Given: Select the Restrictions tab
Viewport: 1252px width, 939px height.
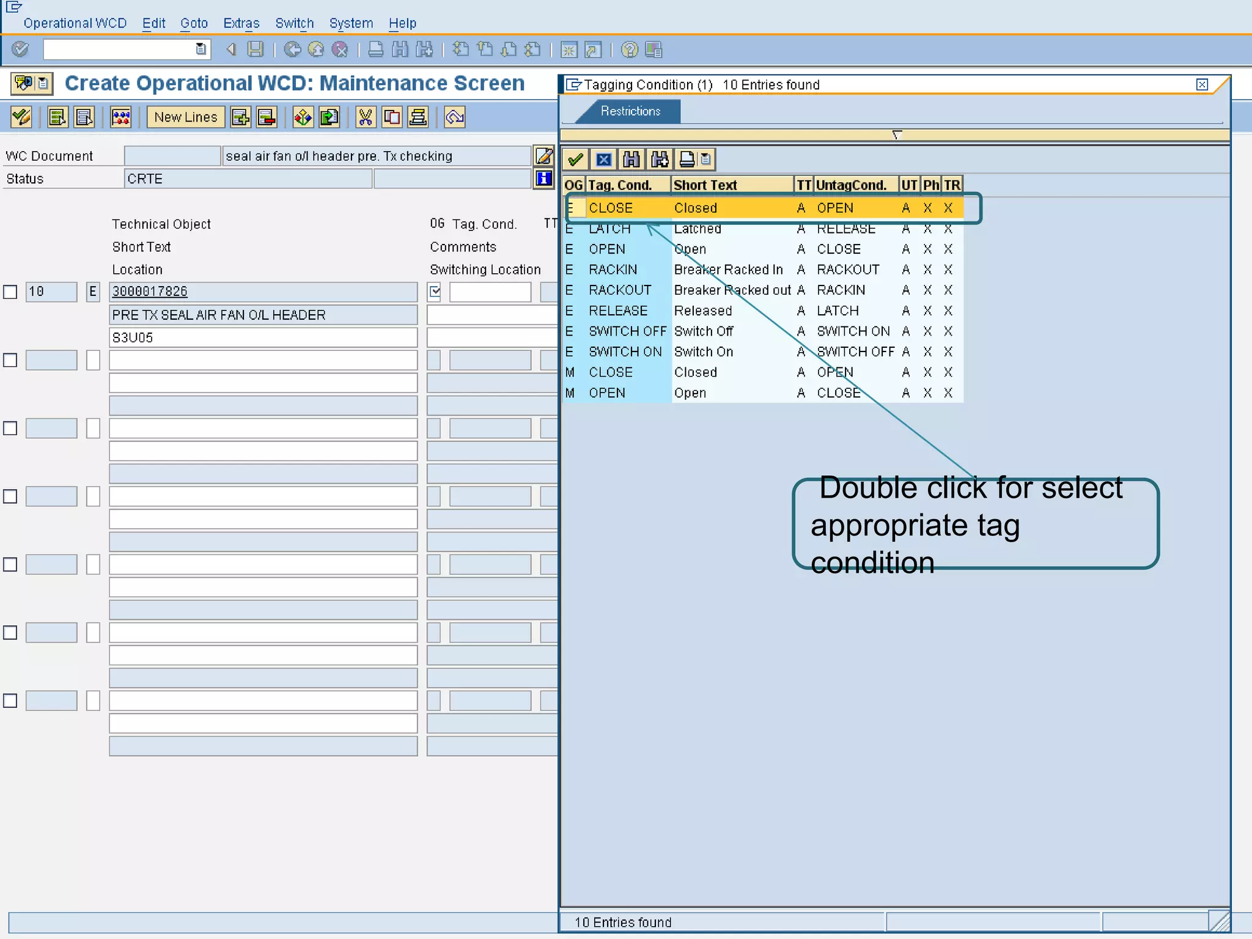Looking at the screenshot, I should point(630,111).
